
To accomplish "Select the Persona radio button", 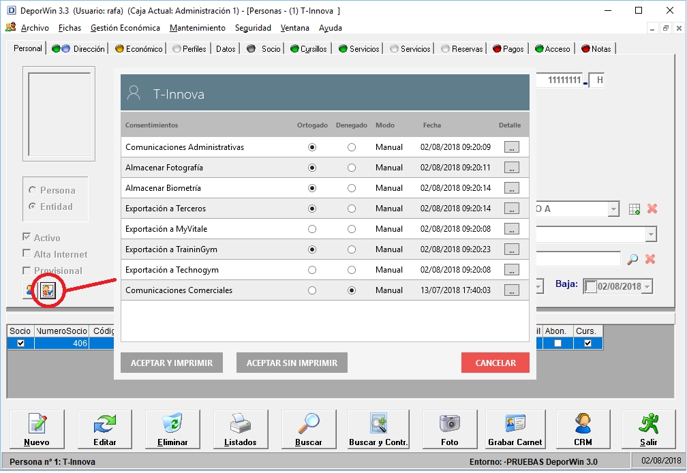I will [32, 190].
